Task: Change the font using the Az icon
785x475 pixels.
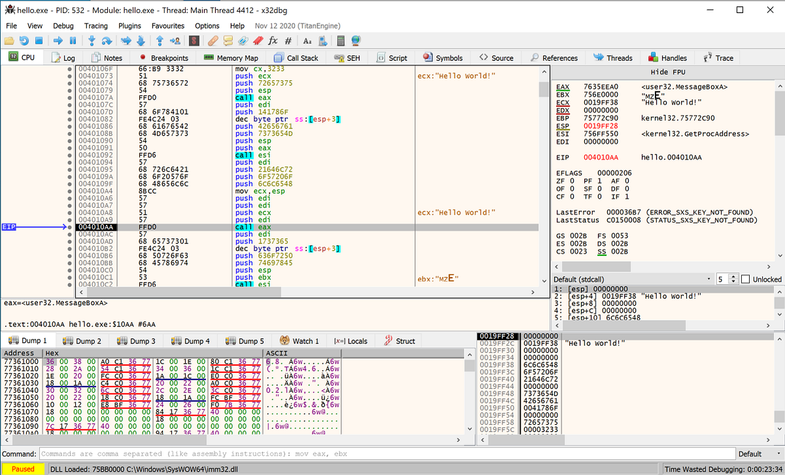Action: click(x=307, y=41)
